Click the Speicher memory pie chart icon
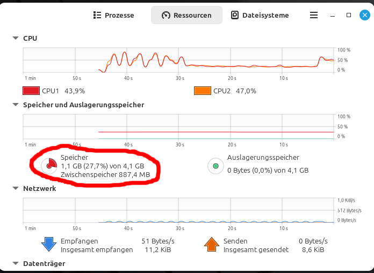The height and width of the screenshot is (273, 374). 49,166
